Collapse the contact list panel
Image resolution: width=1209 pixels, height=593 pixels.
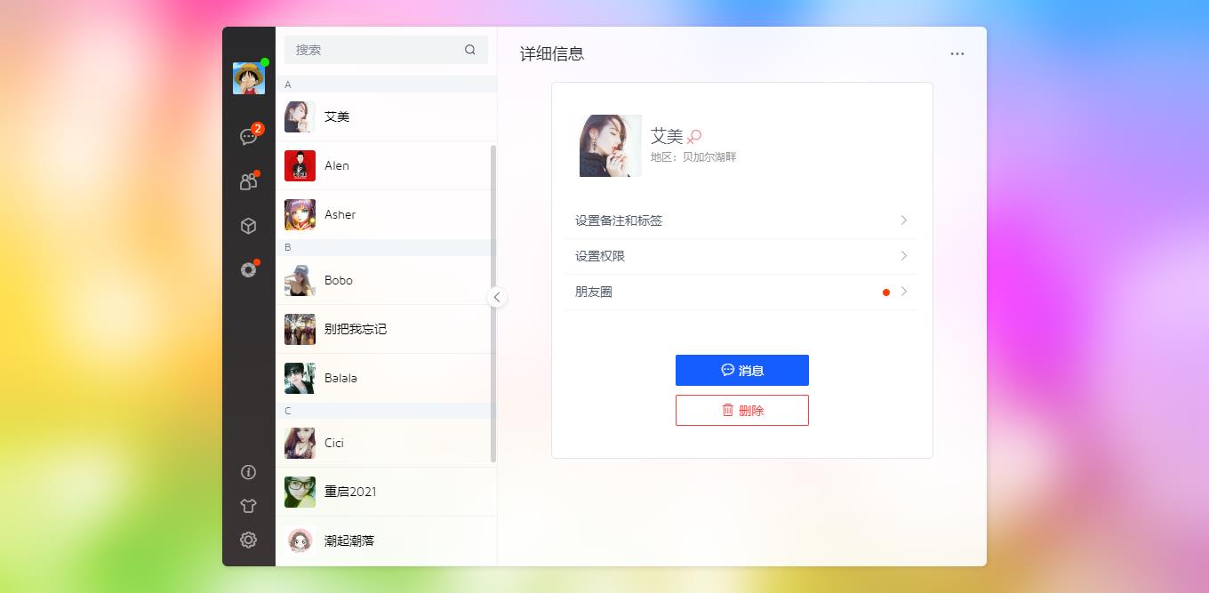click(497, 297)
